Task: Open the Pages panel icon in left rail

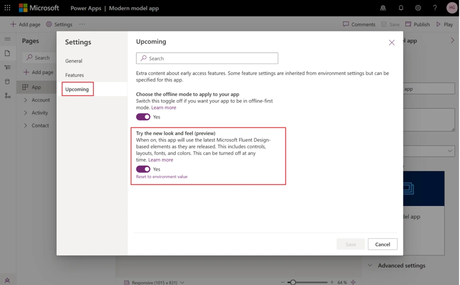Action: tap(7, 53)
